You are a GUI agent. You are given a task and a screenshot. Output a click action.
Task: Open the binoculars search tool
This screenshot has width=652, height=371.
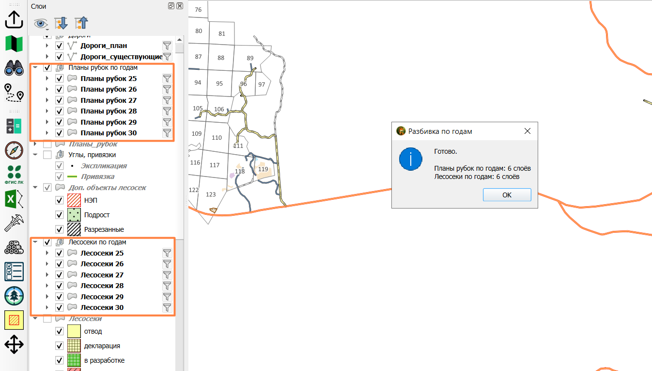point(14,68)
